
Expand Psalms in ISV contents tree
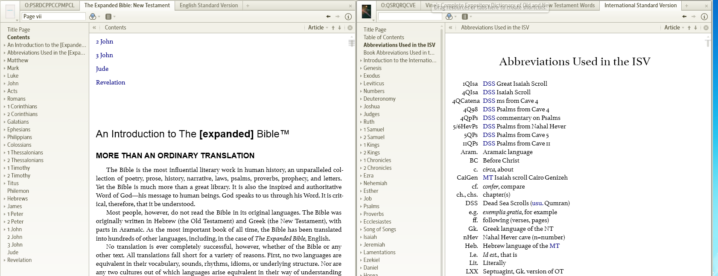pyautogui.click(x=361, y=206)
